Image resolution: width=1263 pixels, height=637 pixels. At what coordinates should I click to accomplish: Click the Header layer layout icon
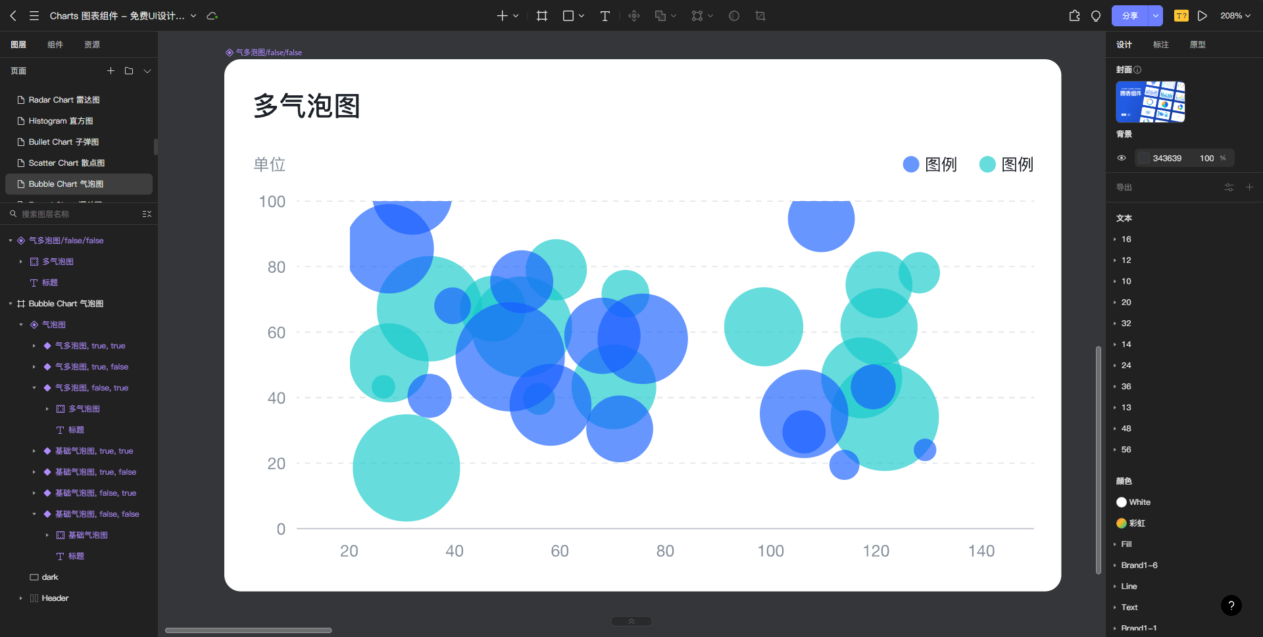[x=34, y=598]
